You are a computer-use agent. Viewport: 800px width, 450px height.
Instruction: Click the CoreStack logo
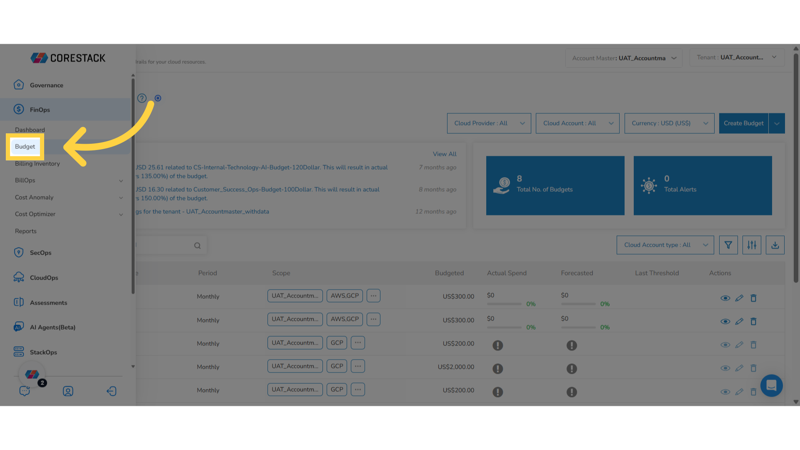tap(68, 58)
